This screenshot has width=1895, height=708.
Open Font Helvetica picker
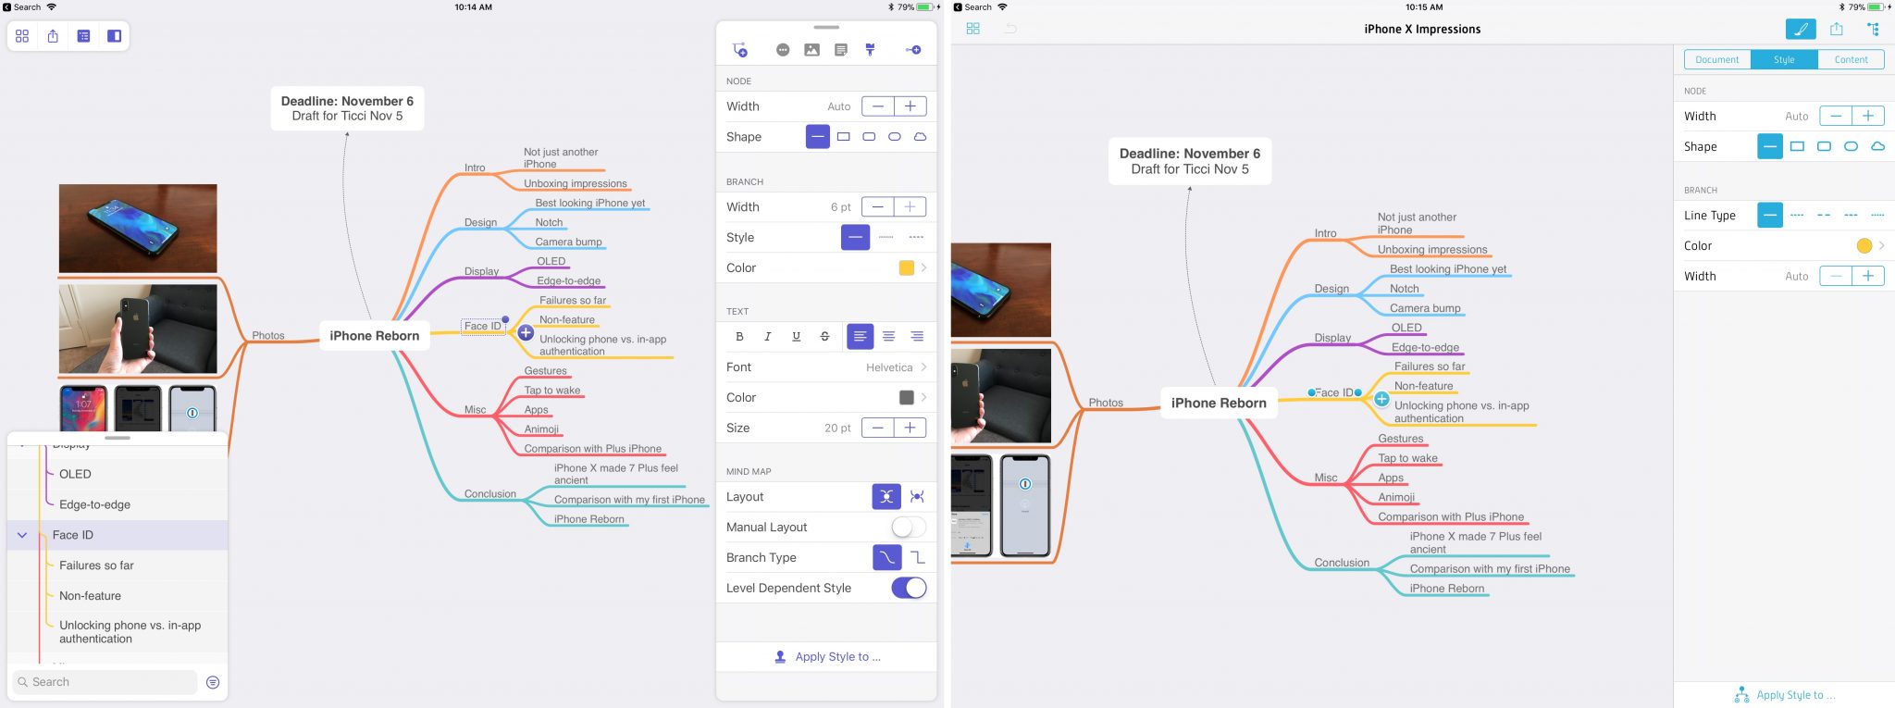pyautogui.click(x=826, y=367)
